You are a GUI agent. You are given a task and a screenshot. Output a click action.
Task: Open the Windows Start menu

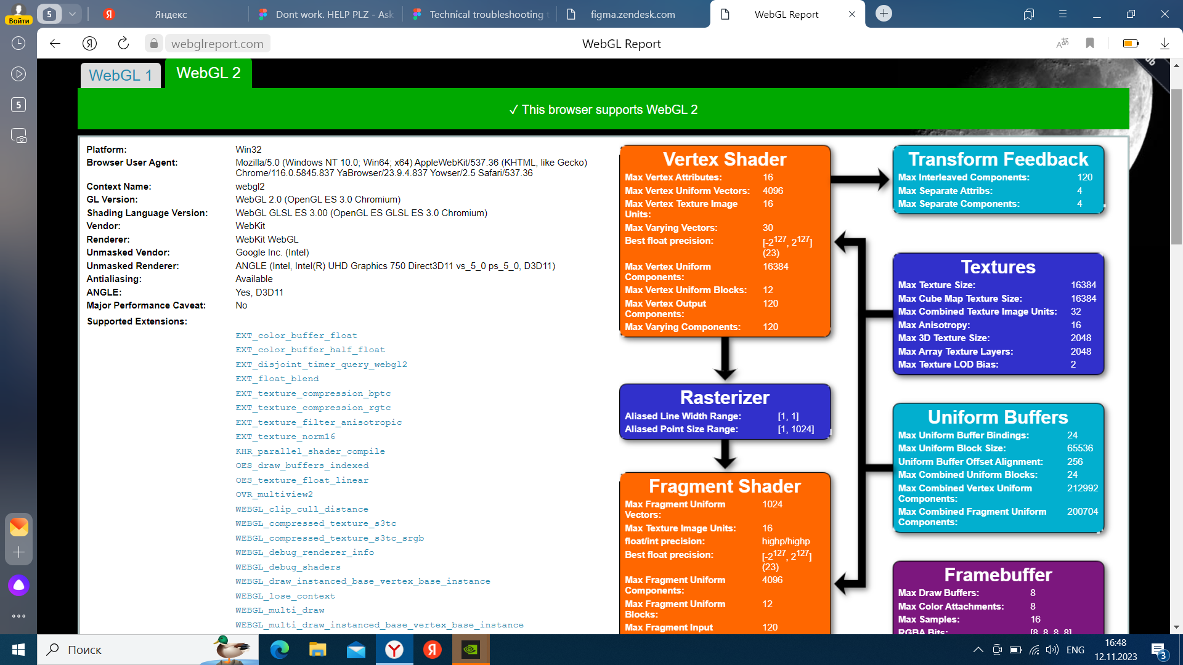(18, 650)
